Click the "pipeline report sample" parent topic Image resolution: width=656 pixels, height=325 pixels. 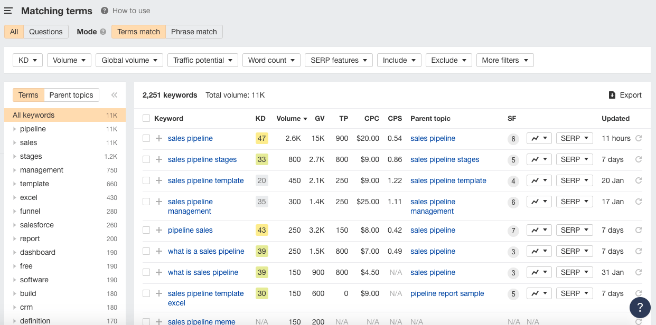click(447, 293)
